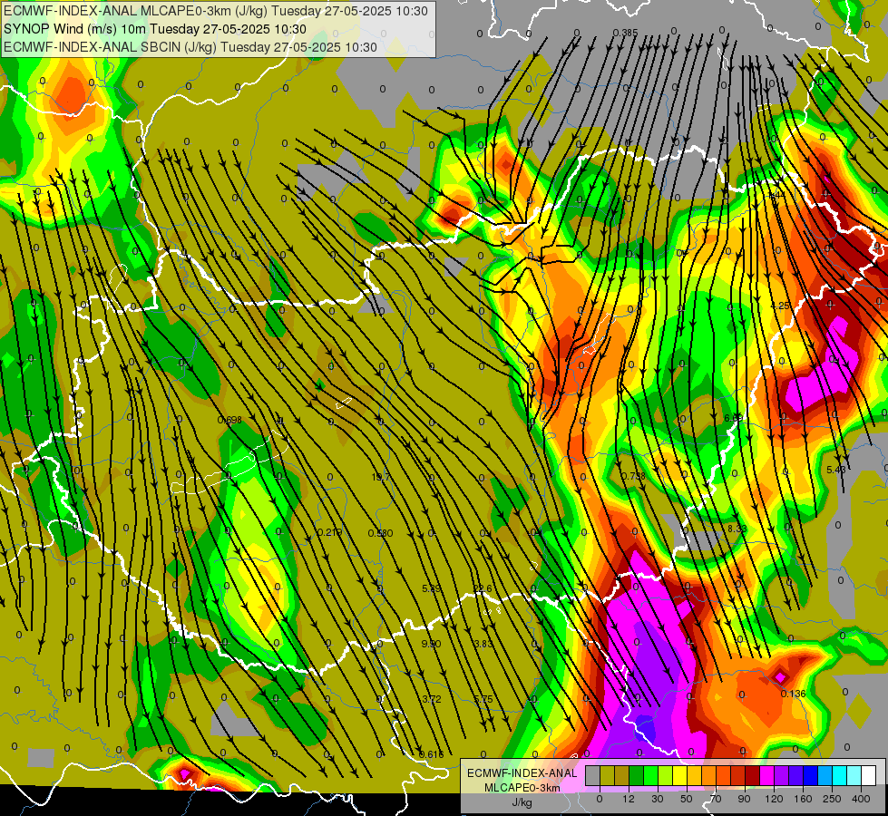This screenshot has height=816, width=888.
Task: Click the map value 5.43
Action: [x=836, y=470]
